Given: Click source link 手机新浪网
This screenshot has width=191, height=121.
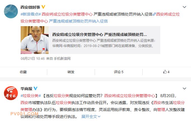Looking at the screenshot, I should click(x=62, y=59).
